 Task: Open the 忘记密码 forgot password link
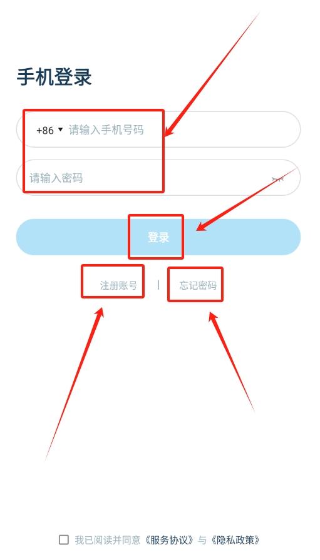point(198,285)
